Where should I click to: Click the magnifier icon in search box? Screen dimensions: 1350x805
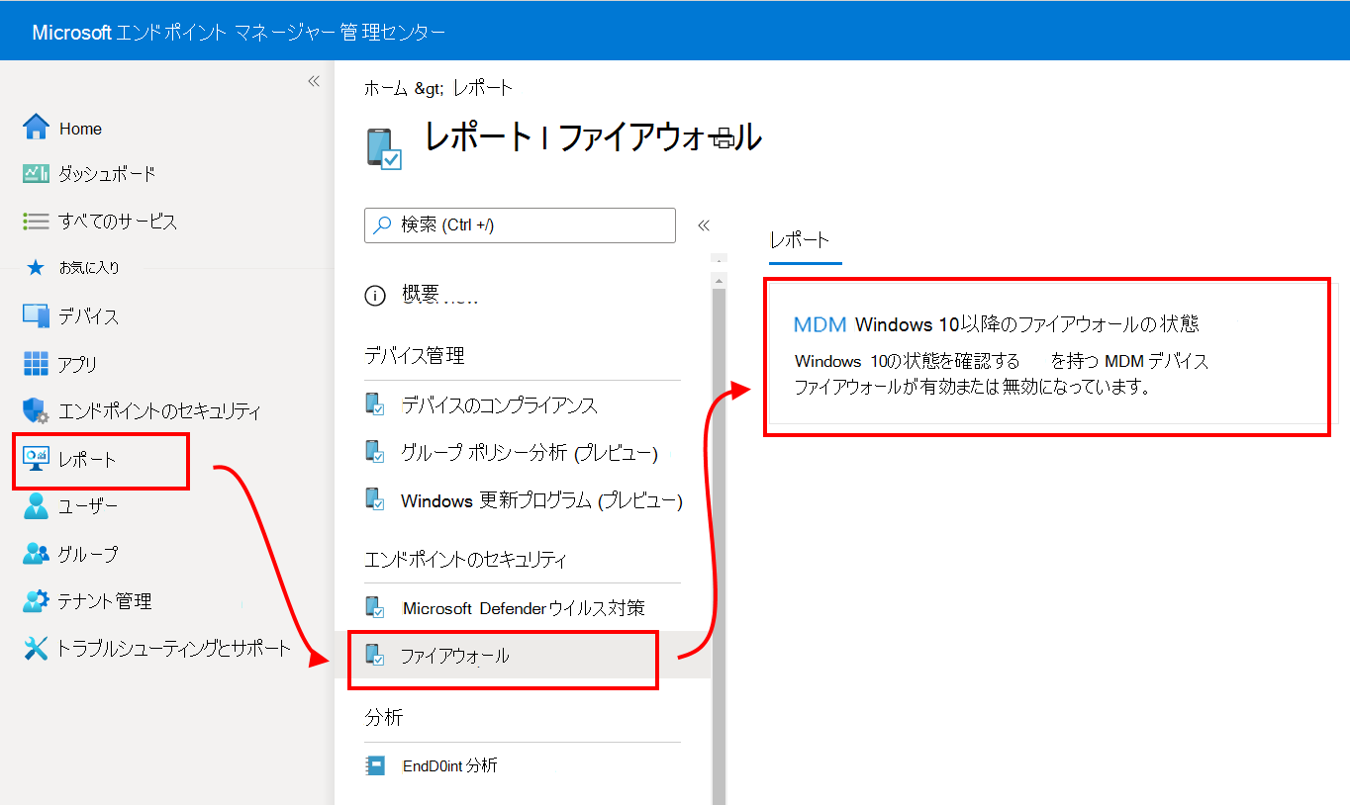(382, 224)
